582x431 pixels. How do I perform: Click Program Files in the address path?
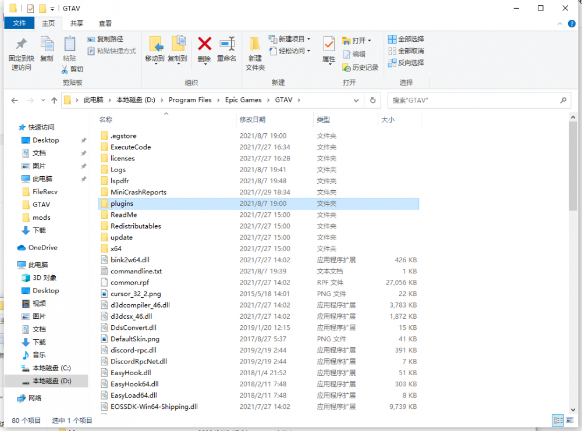[190, 100]
